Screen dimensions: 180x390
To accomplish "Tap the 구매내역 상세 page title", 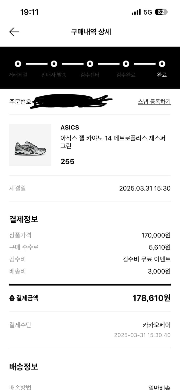I will (91, 32).
